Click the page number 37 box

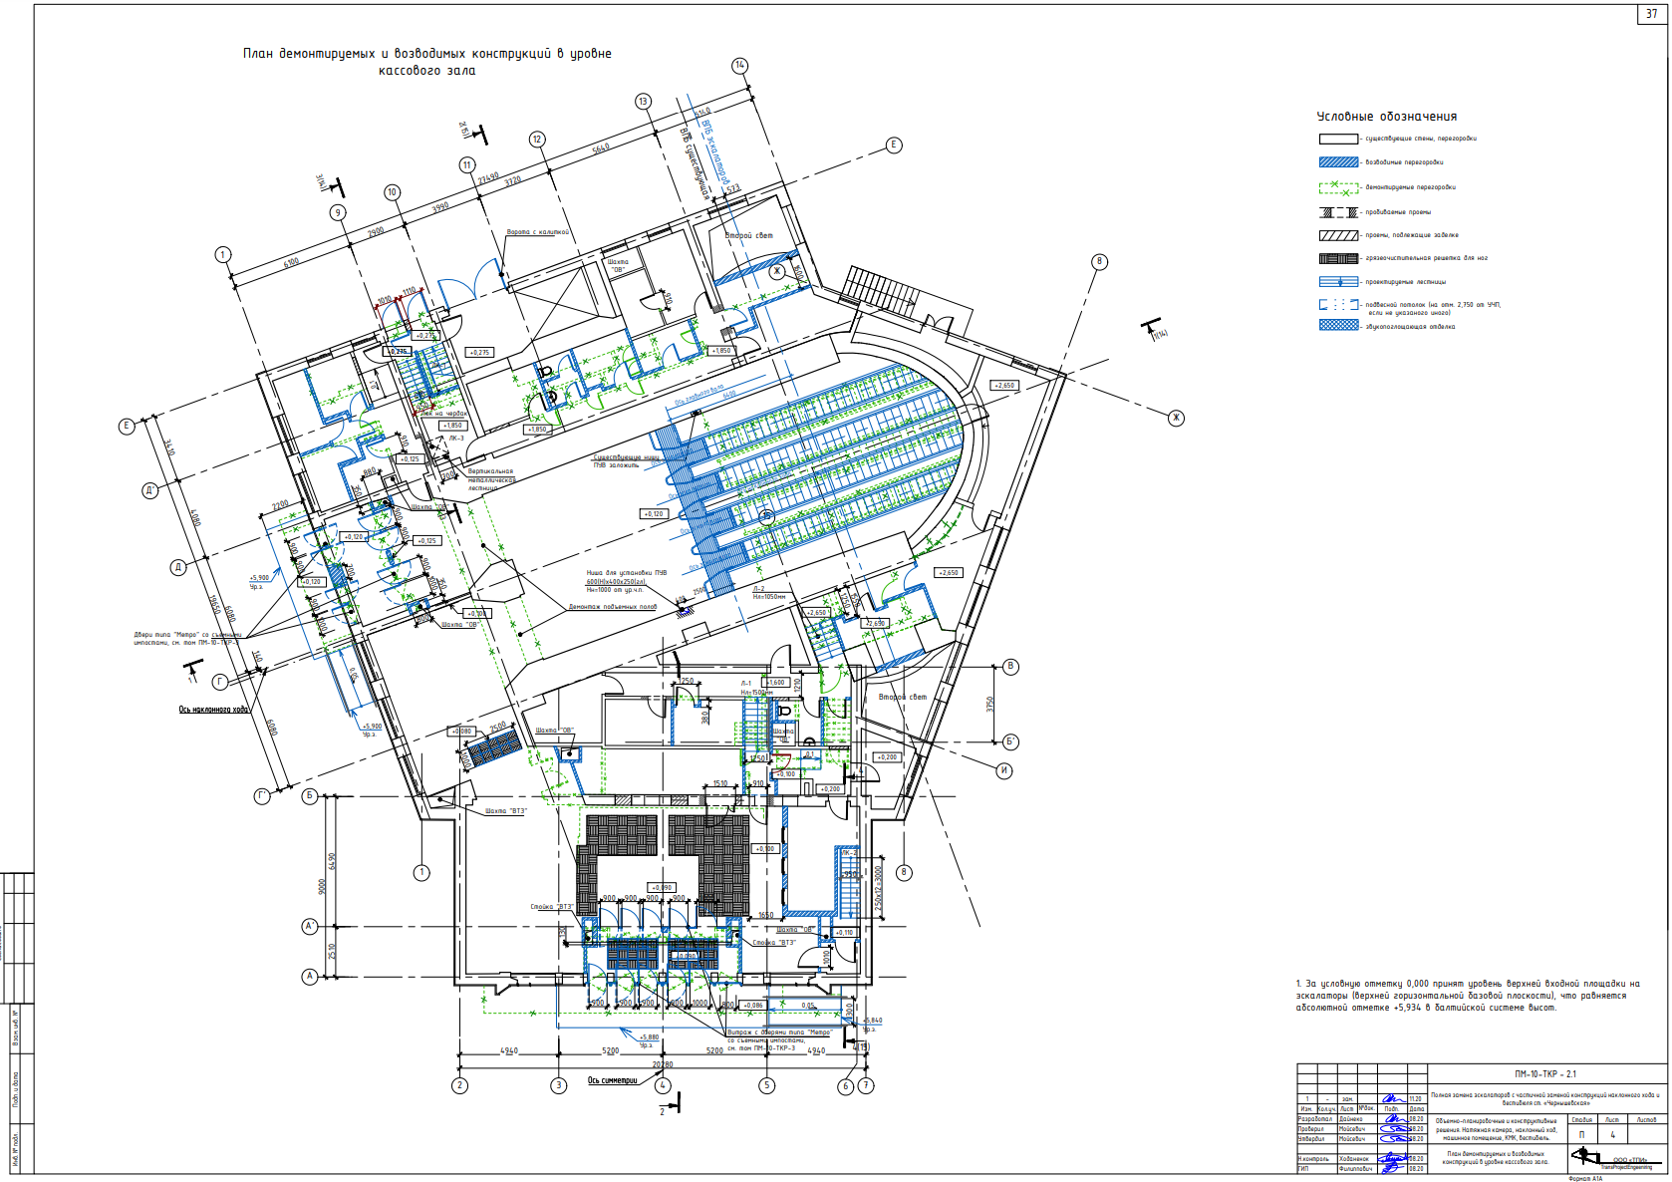pos(1651,14)
